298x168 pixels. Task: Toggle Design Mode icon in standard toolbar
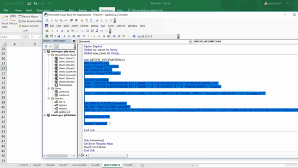coord(108,36)
